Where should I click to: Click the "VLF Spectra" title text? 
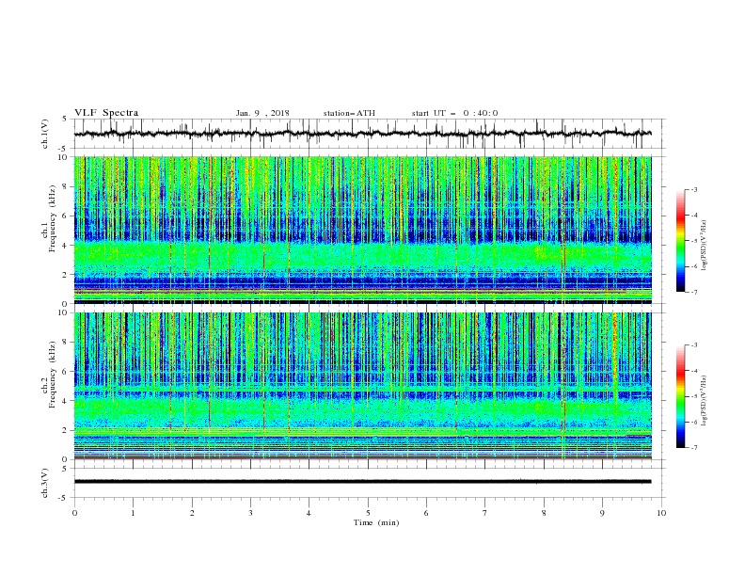point(106,113)
